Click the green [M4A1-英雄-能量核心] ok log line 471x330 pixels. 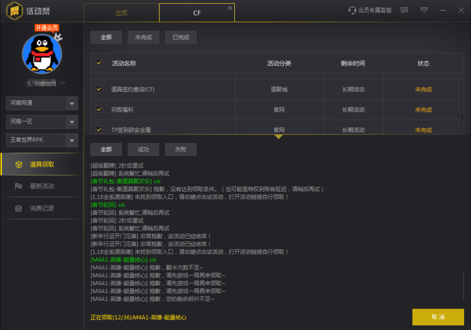(x=123, y=260)
